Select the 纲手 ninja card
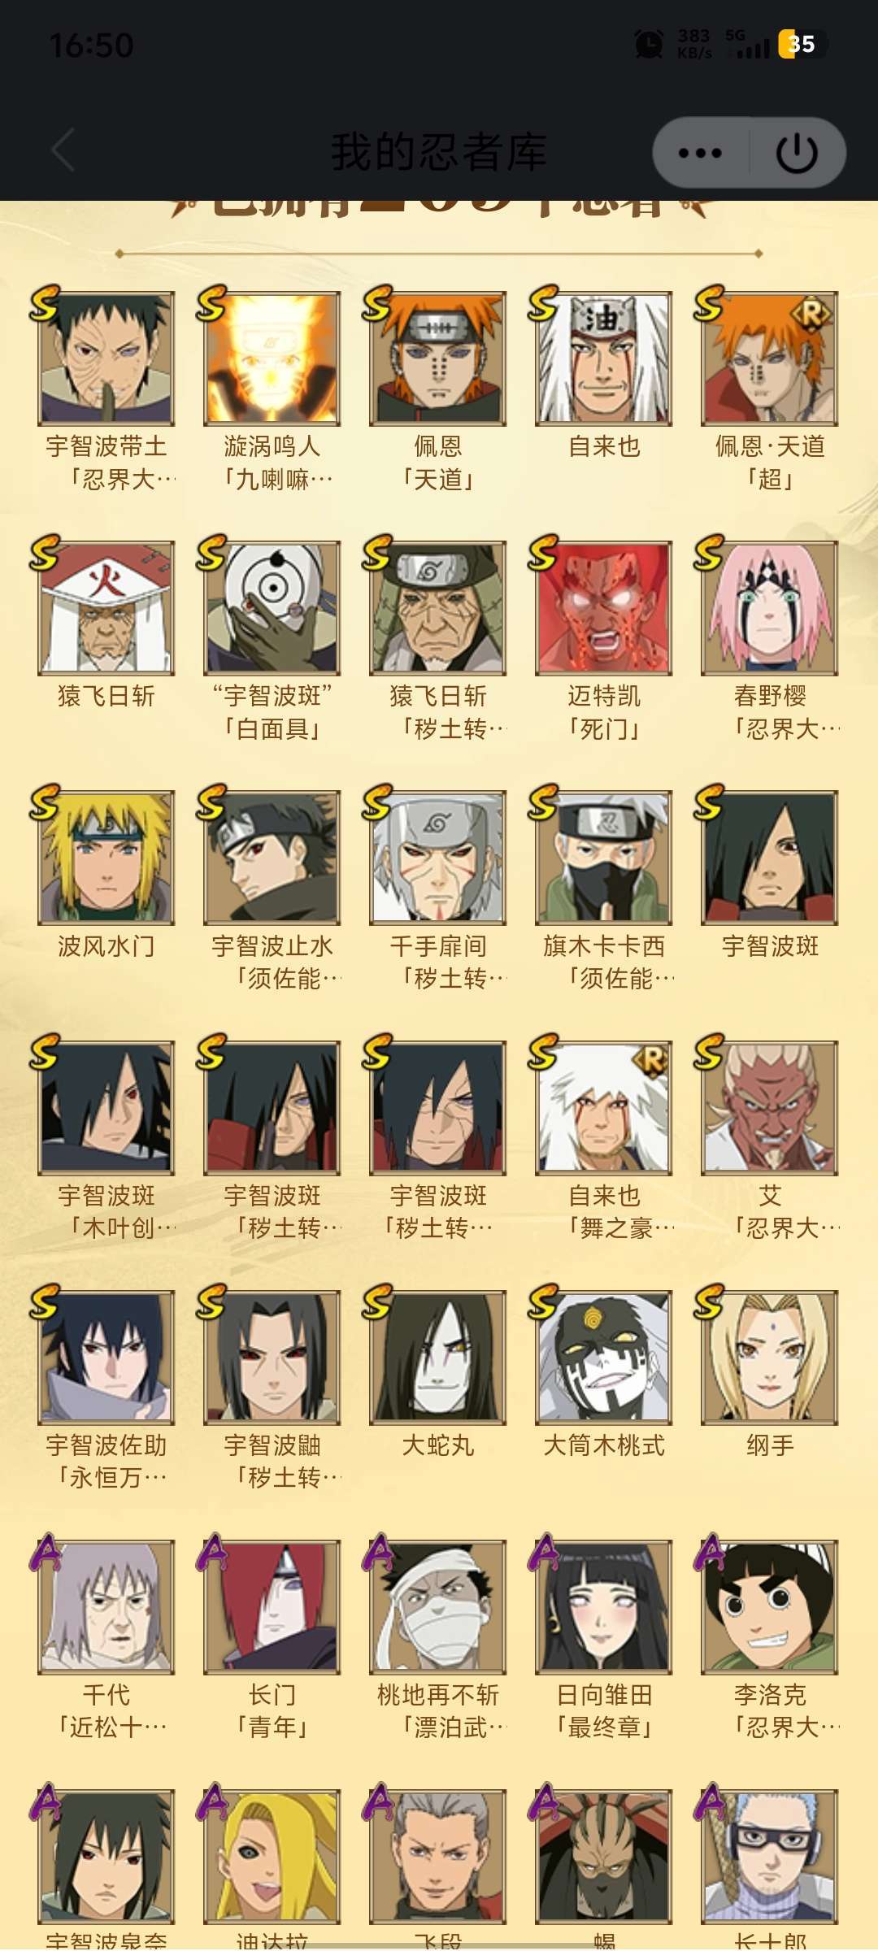The width and height of the screenshot is (878, 1951). 769,1358
